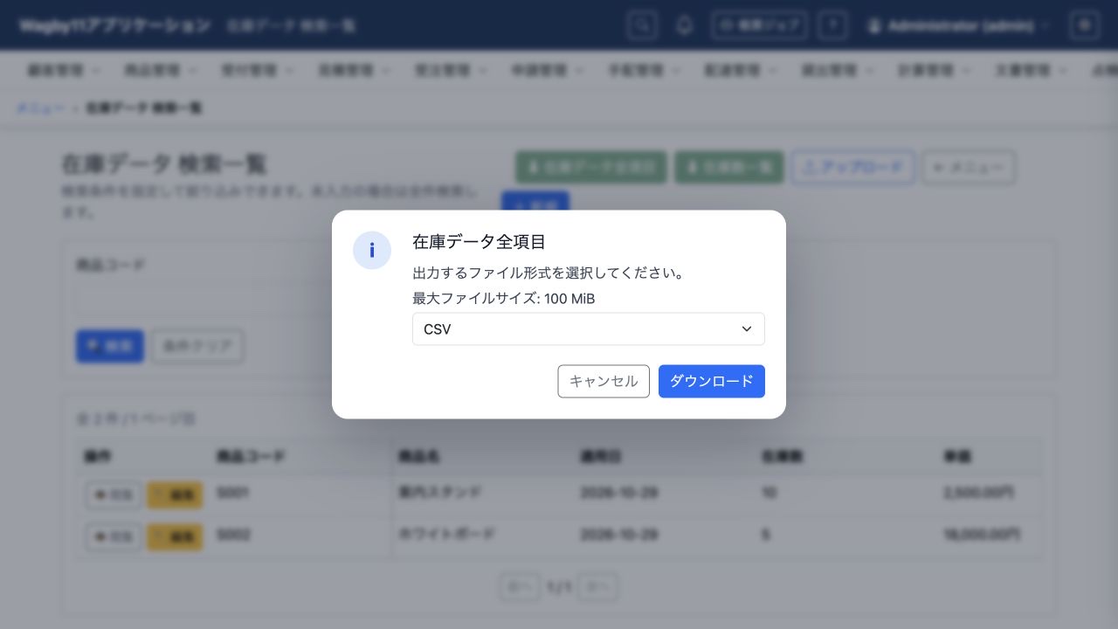
Task: Click the question mark help icon
Action: [833, 25]
